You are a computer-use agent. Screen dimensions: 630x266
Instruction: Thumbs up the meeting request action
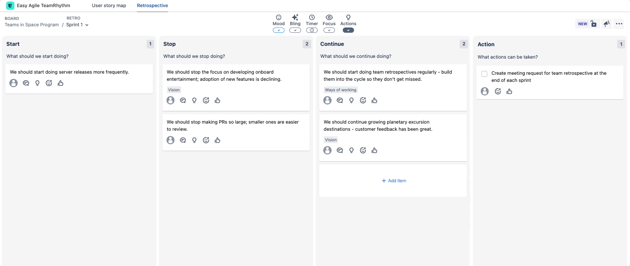pyautogui.click(x=509, y=91)
